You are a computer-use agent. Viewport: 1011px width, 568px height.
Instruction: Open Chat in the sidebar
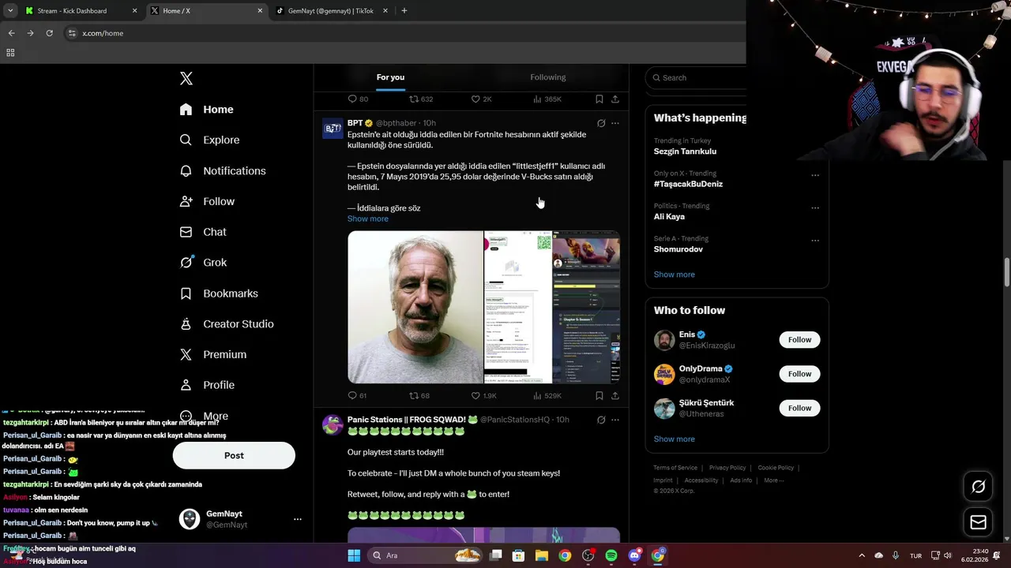point(203,232)
